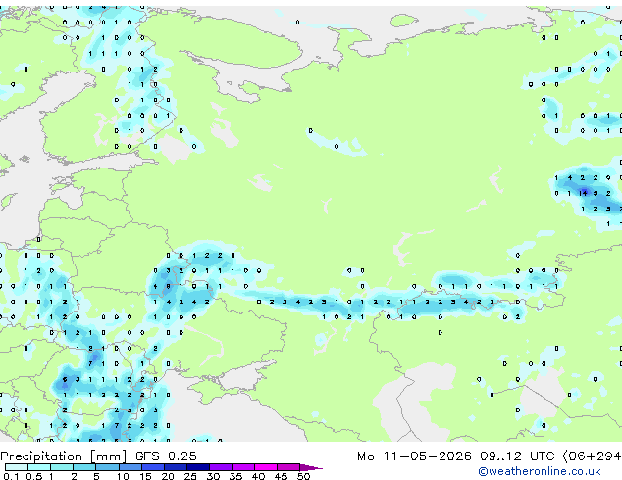Click the 'Mo 11-05-2026' date text
This screenshot has width=622, height=480.
(x=414, y=456)
